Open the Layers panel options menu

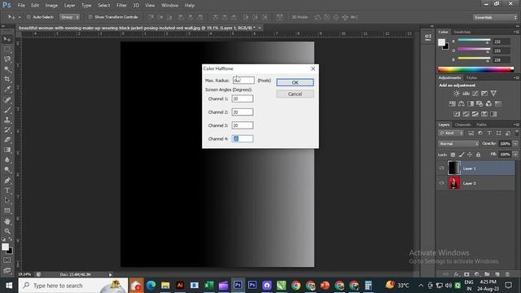click(x=516, y=125)
